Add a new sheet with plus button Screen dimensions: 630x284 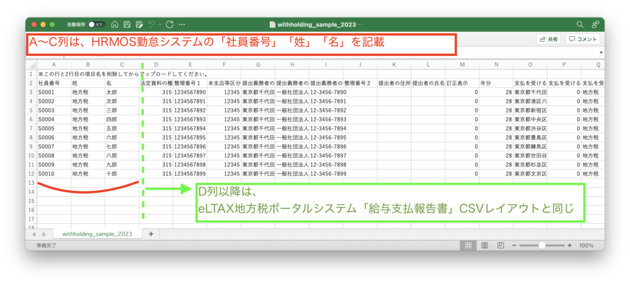pos(151,234)
